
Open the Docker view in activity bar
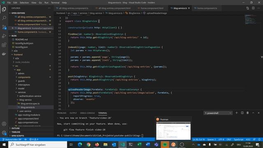4,54
